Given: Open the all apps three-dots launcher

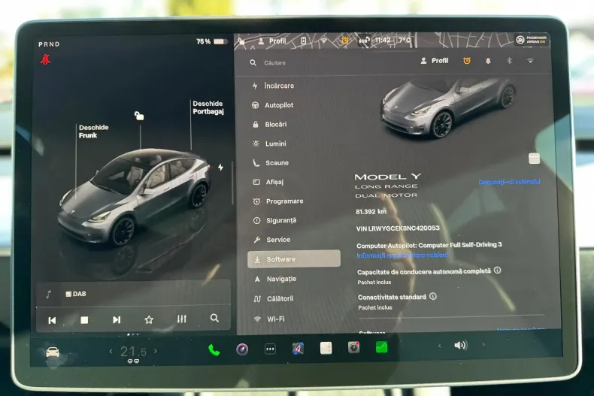Looking at the screenshot, I should 270,349.
